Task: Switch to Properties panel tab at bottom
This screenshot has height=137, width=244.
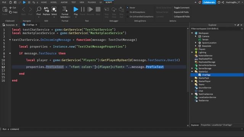Action: tap(216, 125)
